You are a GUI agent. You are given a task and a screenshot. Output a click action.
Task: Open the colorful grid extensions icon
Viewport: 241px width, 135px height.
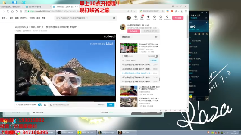point(167,11)
